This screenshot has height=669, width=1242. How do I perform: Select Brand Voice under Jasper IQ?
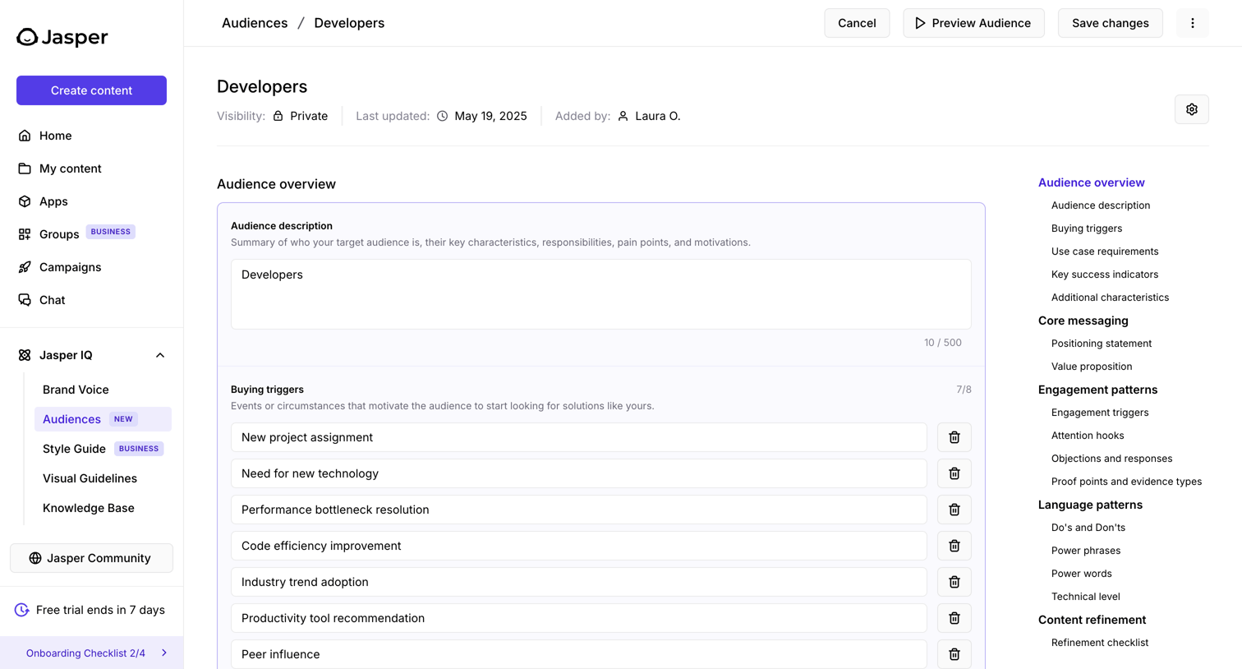pos(76,390)
